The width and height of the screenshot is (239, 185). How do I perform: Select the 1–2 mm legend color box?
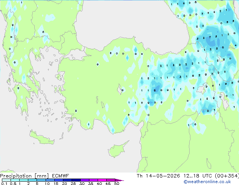24,180
